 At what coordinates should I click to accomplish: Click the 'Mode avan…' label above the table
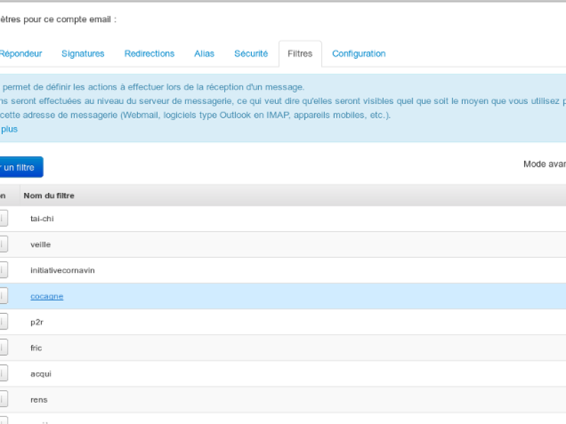pos(544,165)
